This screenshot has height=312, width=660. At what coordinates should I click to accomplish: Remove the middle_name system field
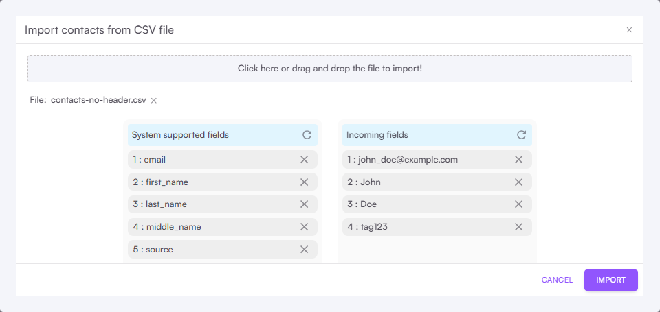[304, 227]
